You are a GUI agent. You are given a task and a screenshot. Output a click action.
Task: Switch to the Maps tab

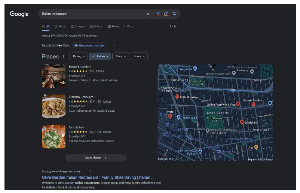60,27
